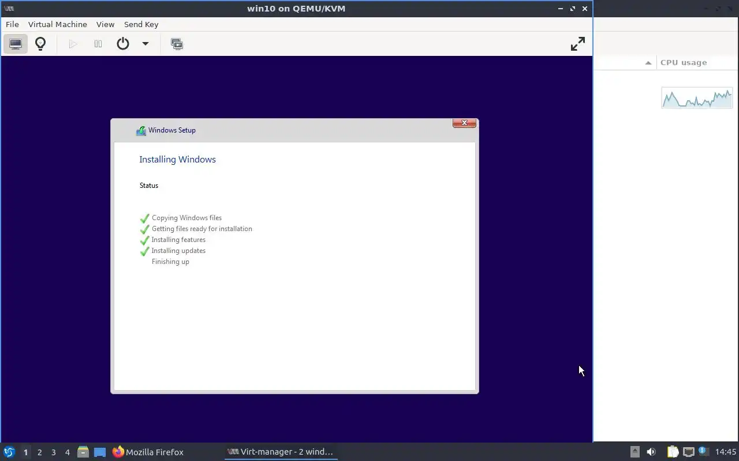The image size is (739, 461).
Task: Click the Run virtual machine play button
Action: pos(73,44)
